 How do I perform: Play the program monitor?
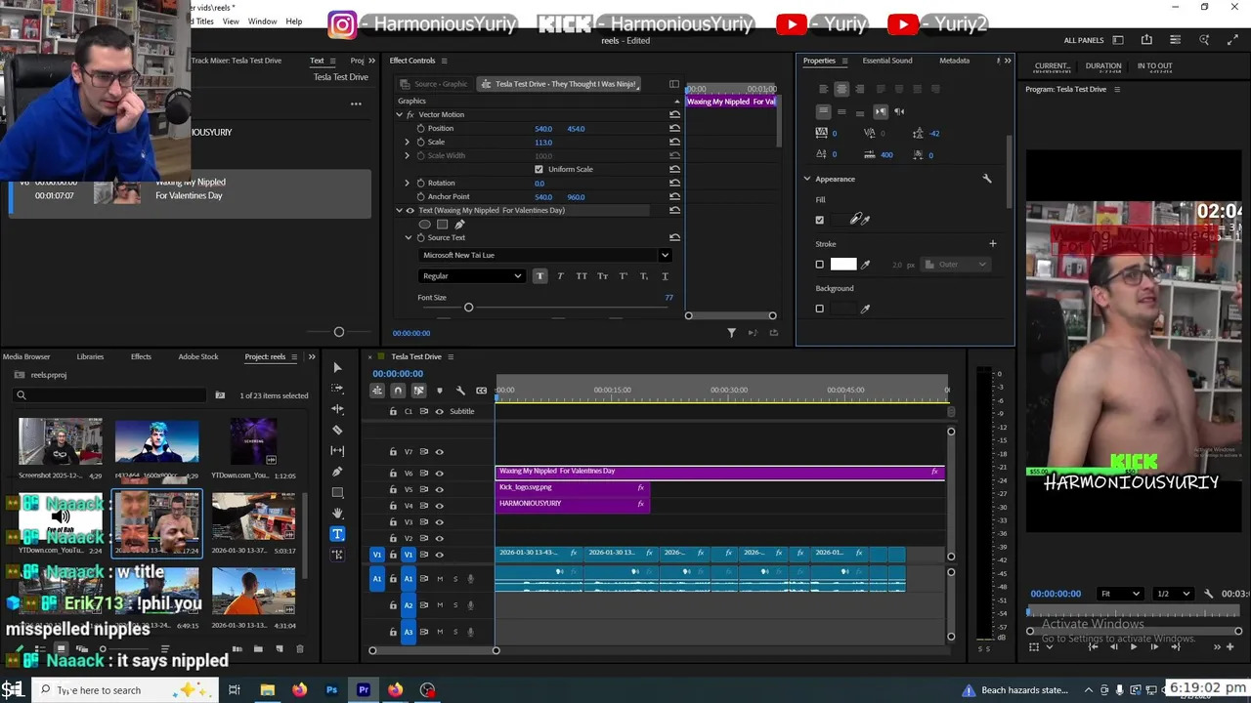tap(1133, 646)
